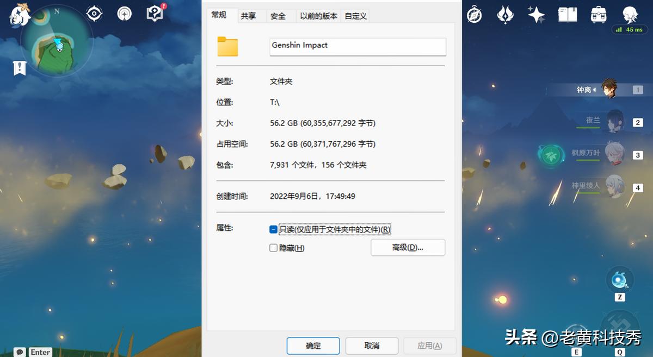Open the Wish star icon
653x357 pixels.
click(x=535, y=15)
